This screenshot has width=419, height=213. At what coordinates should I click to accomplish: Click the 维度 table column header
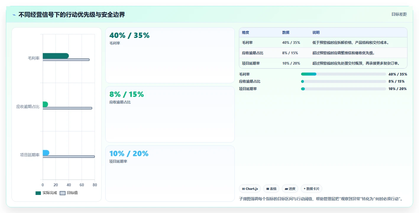[245, 32]
